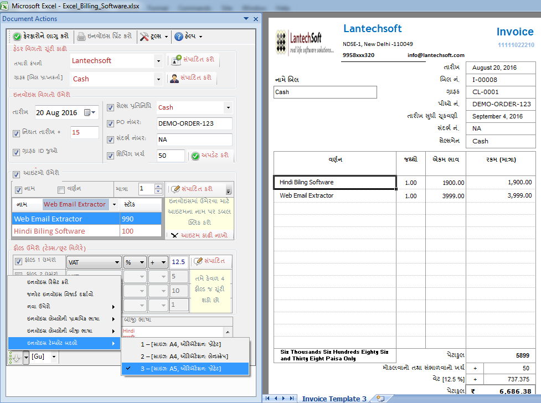Go to last sheet navigation arrow
The width and height of the screenshot is (541, 403).
click(x=292, y=398)
